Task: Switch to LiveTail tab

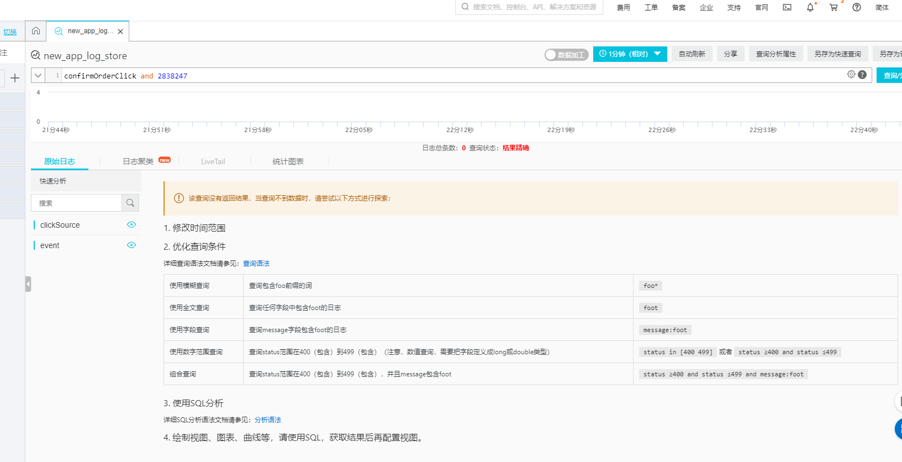Action: pos(213,162)
